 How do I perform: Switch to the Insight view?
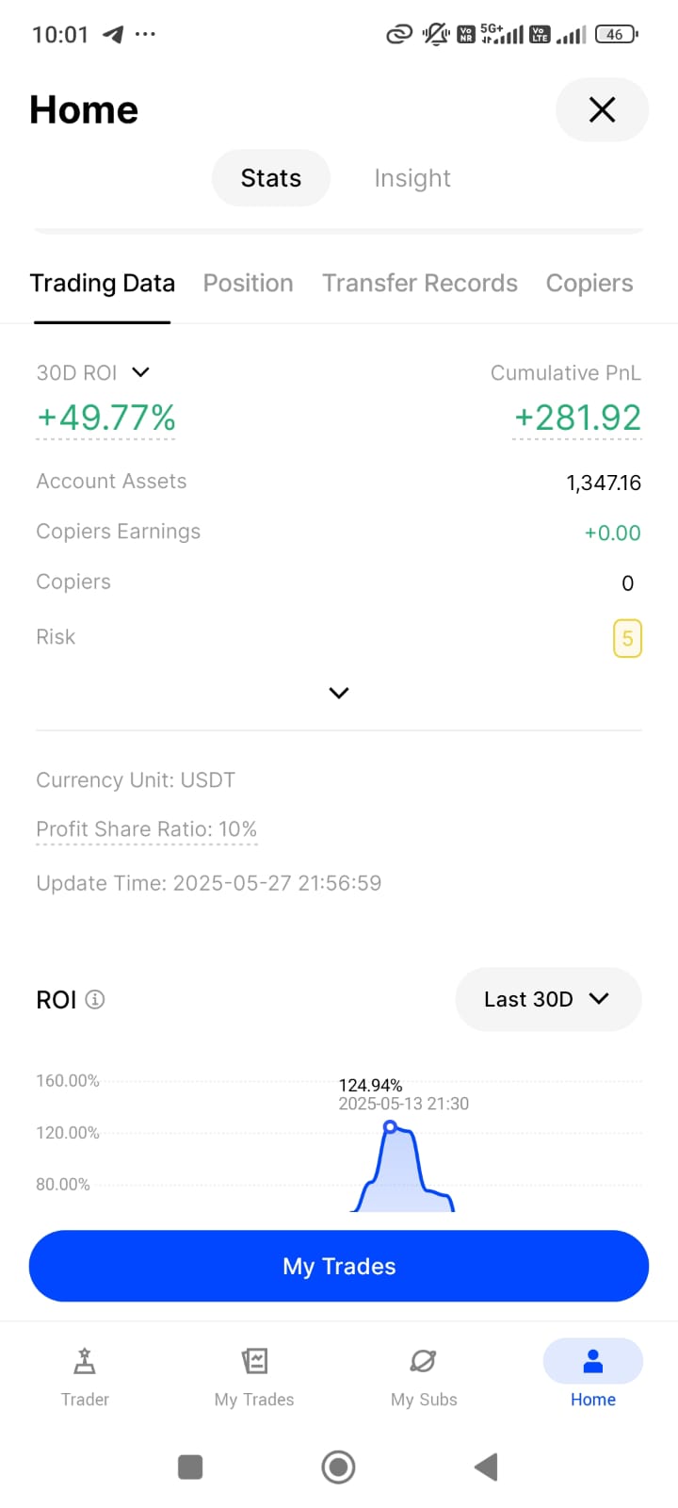(412, 178)
